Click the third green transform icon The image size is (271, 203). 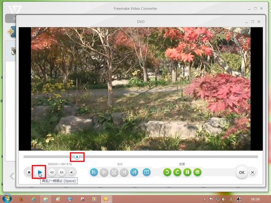point(188,172)
